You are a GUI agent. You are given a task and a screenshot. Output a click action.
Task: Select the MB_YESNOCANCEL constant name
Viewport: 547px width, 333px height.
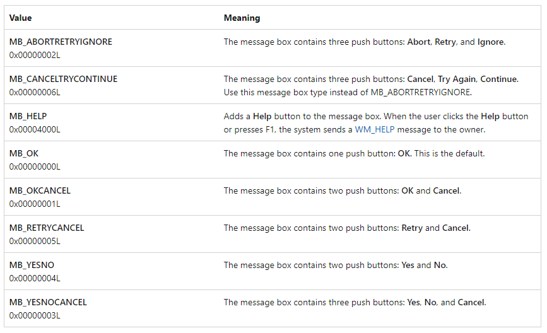pos(48,303)
